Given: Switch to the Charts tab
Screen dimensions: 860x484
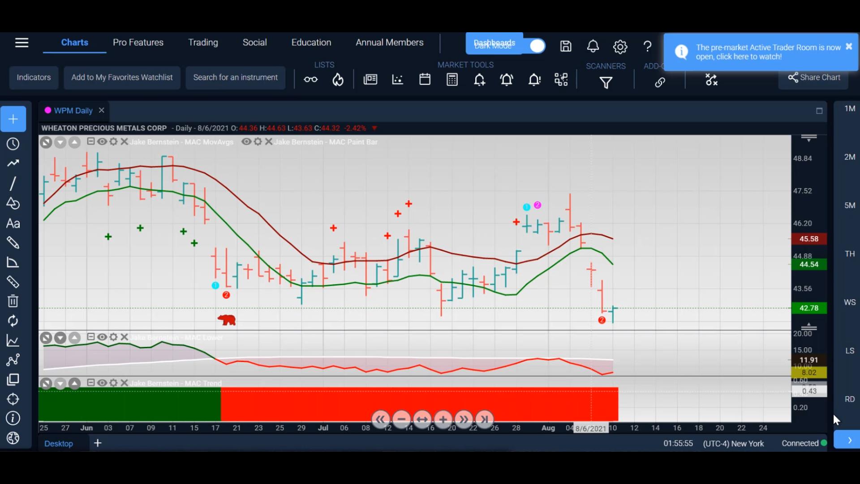Looking at the screenshot, I should [x=74, y=42].
